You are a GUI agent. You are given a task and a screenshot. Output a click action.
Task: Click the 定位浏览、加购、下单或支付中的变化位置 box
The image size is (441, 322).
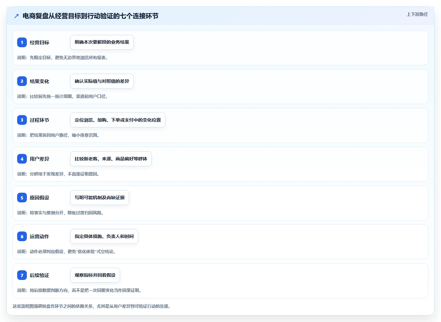point(118,120)
